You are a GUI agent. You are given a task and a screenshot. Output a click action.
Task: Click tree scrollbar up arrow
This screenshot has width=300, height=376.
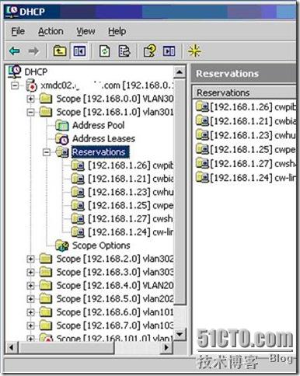click(180, 72)
